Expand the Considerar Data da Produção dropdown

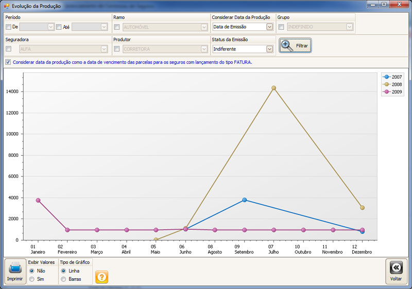click(x=269, y=27)
